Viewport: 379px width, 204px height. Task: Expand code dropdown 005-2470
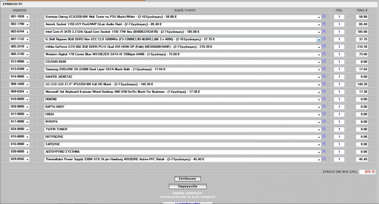click(19, 47)
